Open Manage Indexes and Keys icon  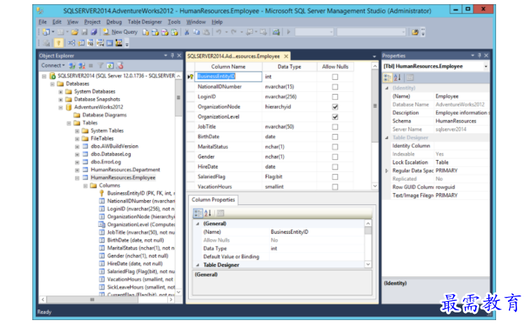(x=81, y=43)
